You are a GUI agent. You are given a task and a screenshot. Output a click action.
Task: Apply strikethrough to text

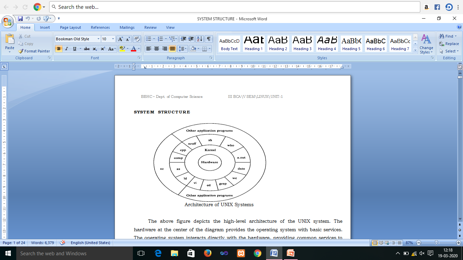[x=87, y=49]
